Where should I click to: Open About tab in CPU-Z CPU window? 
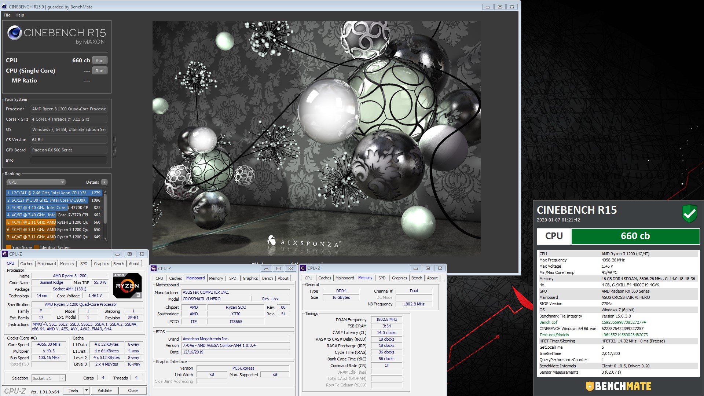point(134,264)
